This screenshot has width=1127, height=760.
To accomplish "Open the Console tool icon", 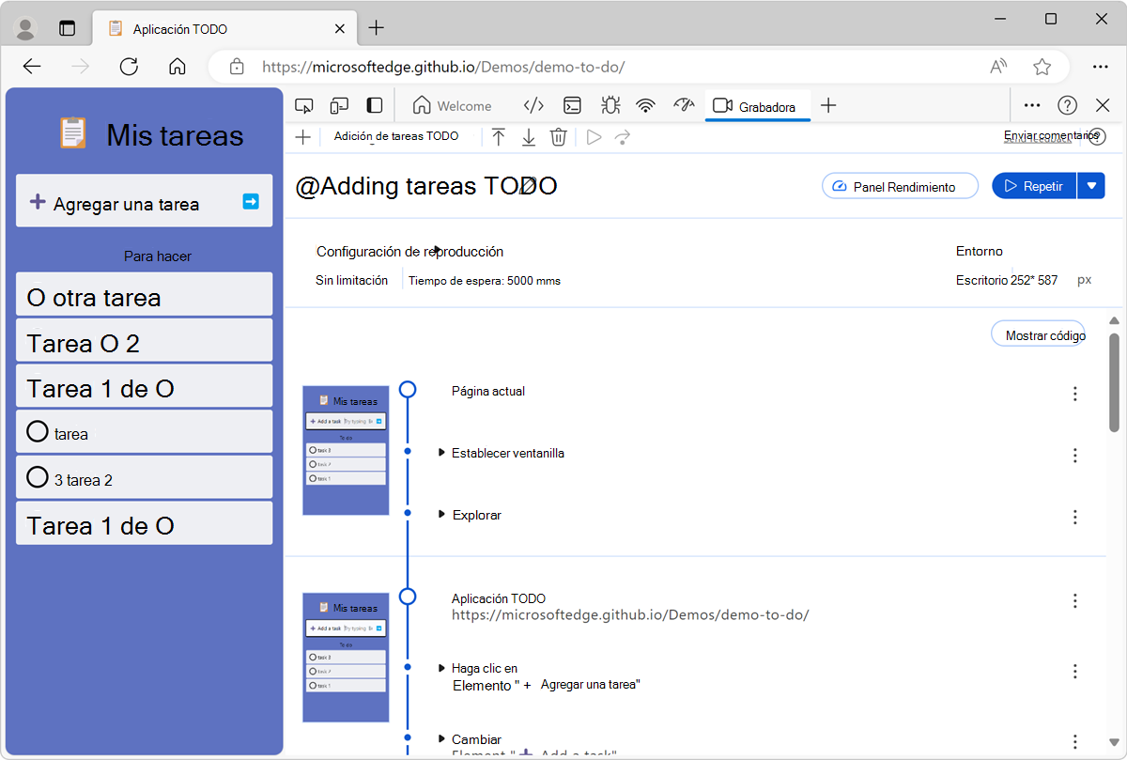I will click(x=572, y=105).
